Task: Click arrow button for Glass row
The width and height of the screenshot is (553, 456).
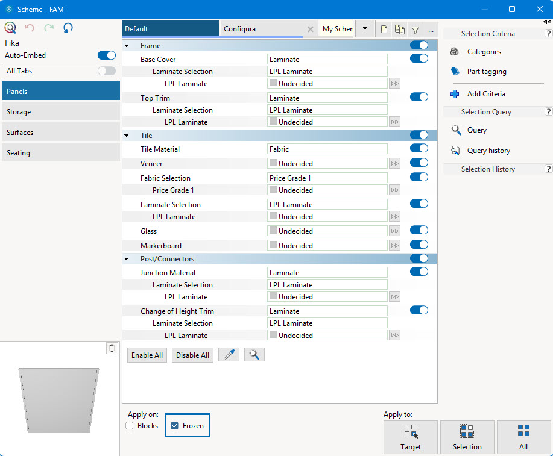Action: [x=394, y=231]
